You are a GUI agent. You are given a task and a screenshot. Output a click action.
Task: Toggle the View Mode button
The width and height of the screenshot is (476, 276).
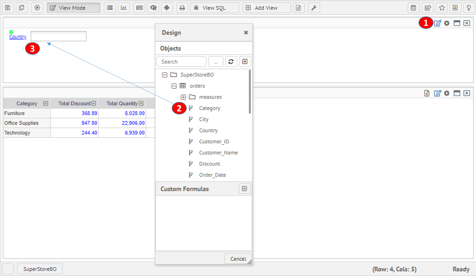click(73, 8)
